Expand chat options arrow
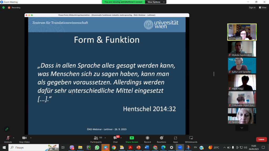 tap(121, 138)
